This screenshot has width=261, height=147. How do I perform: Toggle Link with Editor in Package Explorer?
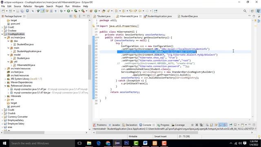[75, 16]
